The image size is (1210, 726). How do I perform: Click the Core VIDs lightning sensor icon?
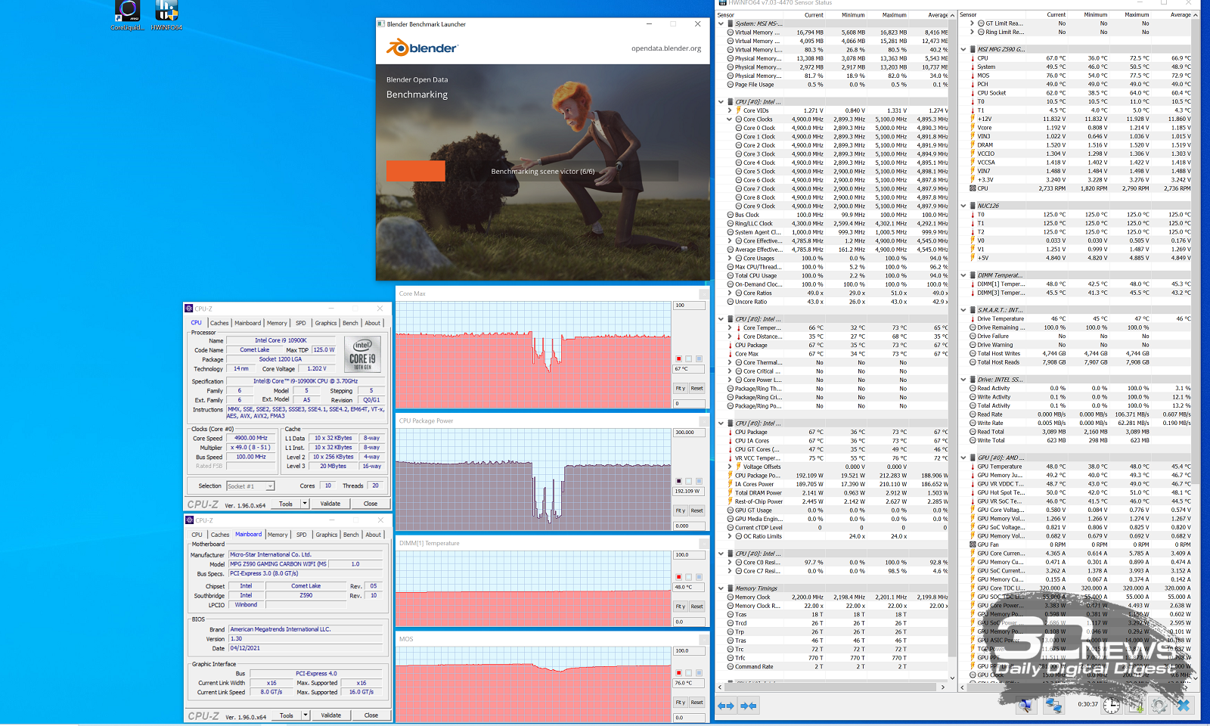click(738, 110)
